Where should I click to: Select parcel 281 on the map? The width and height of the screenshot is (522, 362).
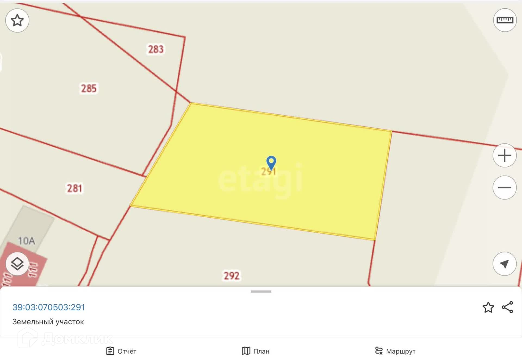pos(74,188)
